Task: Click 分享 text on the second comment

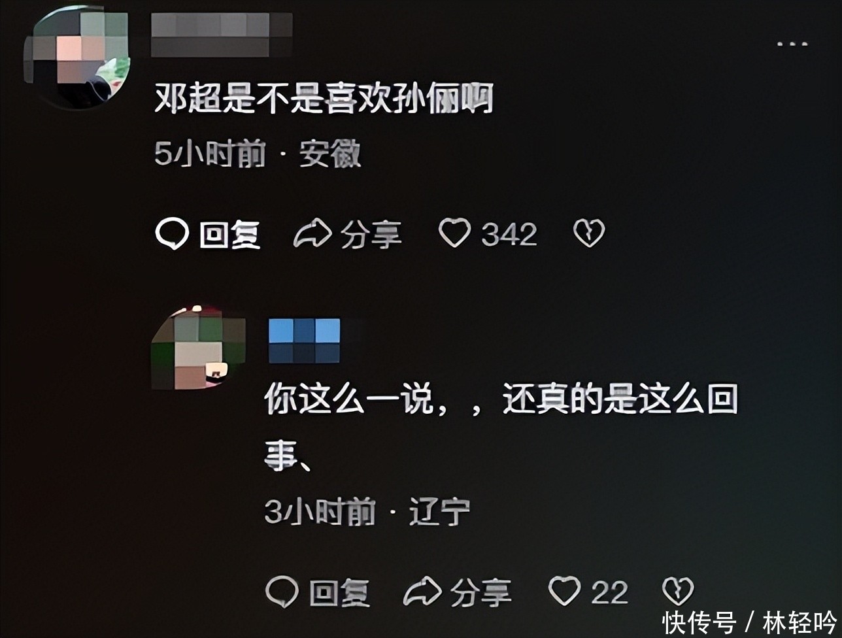Action: tap(480, 593)
